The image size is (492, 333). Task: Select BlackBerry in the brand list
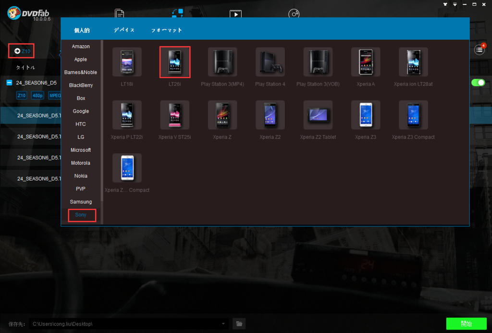pyautogui.click(x=81, y=85)
